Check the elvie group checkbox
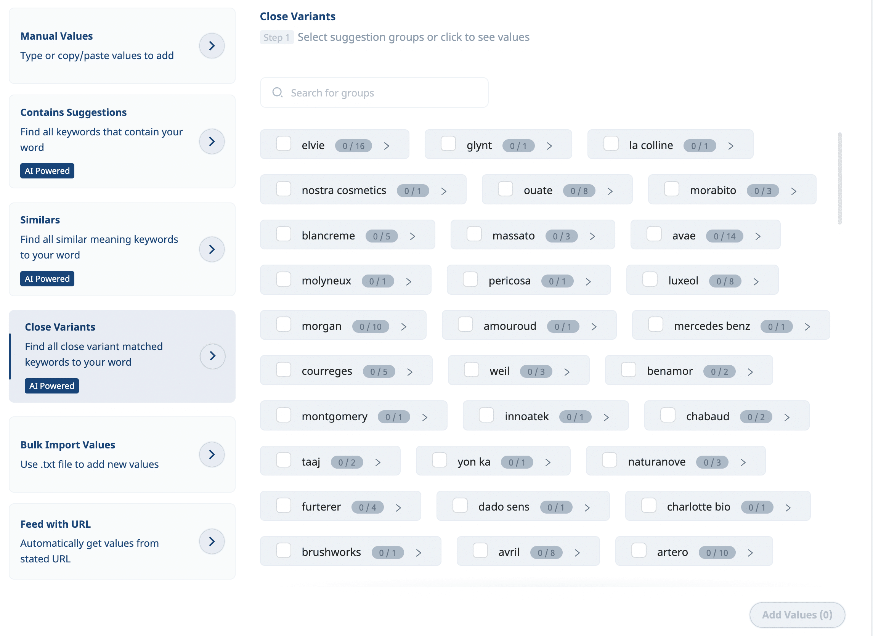 [x=284, y=144]
